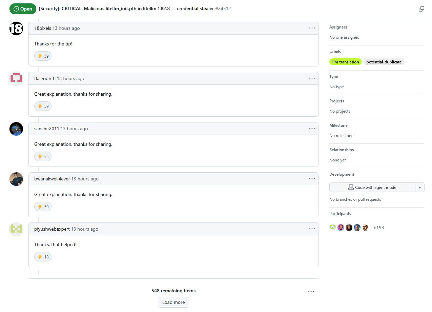Open sanchir2011 comment options menu
This screenshot has width=432, height=312.
[x=312, y=129]
